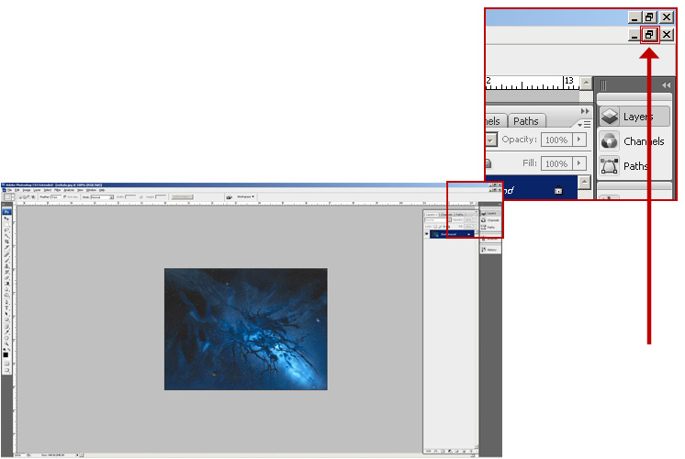Hide the Background layer using its eye icon

tap(427, 234)
